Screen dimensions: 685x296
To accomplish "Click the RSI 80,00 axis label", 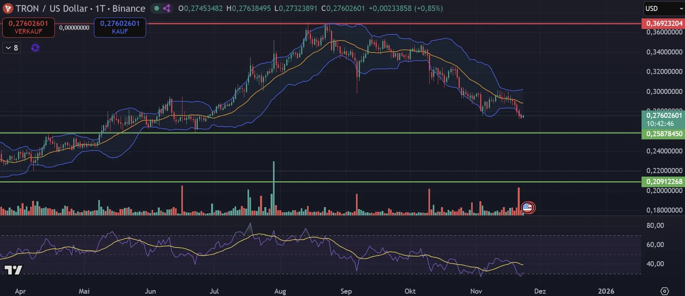I will pyautogui.click(x=655, y=226).
